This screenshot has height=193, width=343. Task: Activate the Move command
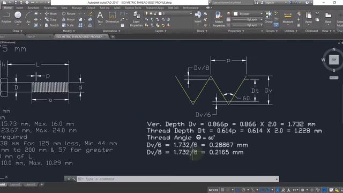click(51, 13)
